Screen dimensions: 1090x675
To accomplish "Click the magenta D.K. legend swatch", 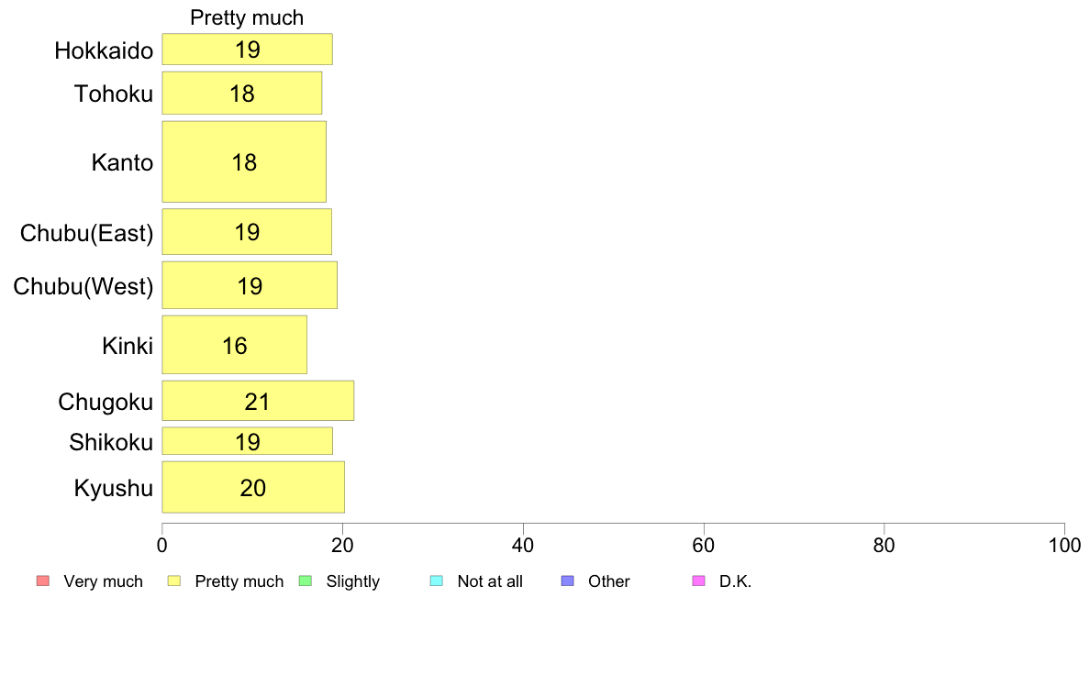I will pyautogui.click(x=698, y=581).
